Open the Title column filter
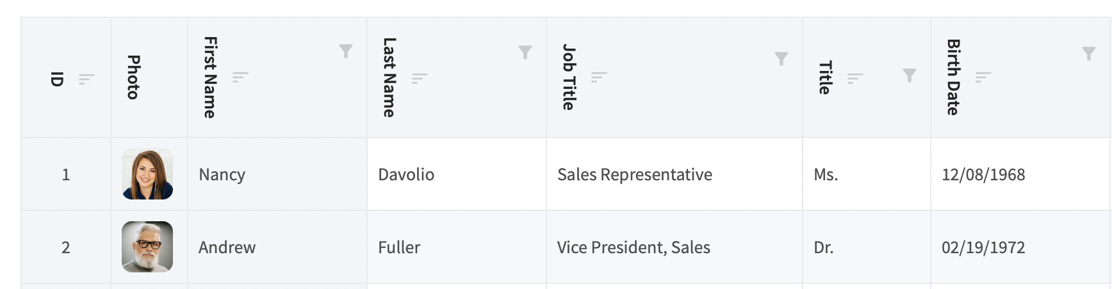This screenshot has width=1112, height=289. 910,75
